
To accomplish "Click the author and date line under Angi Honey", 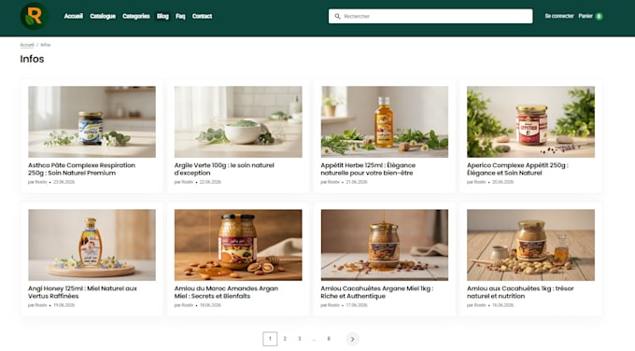I will pos(51,305).
